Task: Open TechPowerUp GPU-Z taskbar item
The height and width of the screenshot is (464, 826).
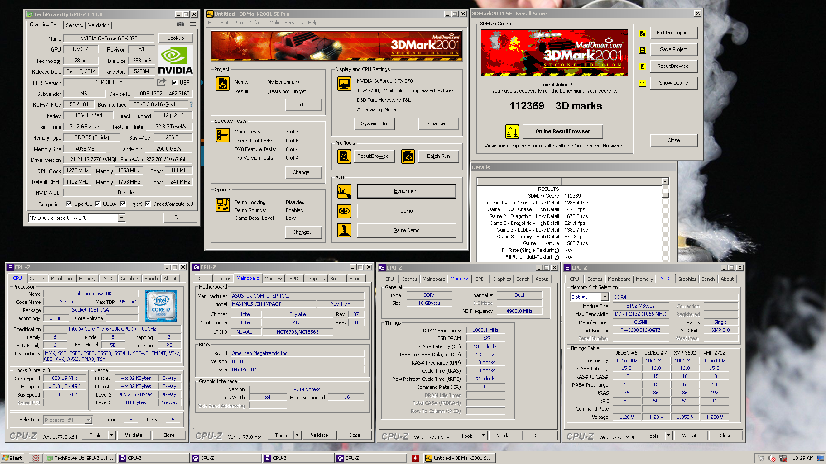Action: (80, 458)
